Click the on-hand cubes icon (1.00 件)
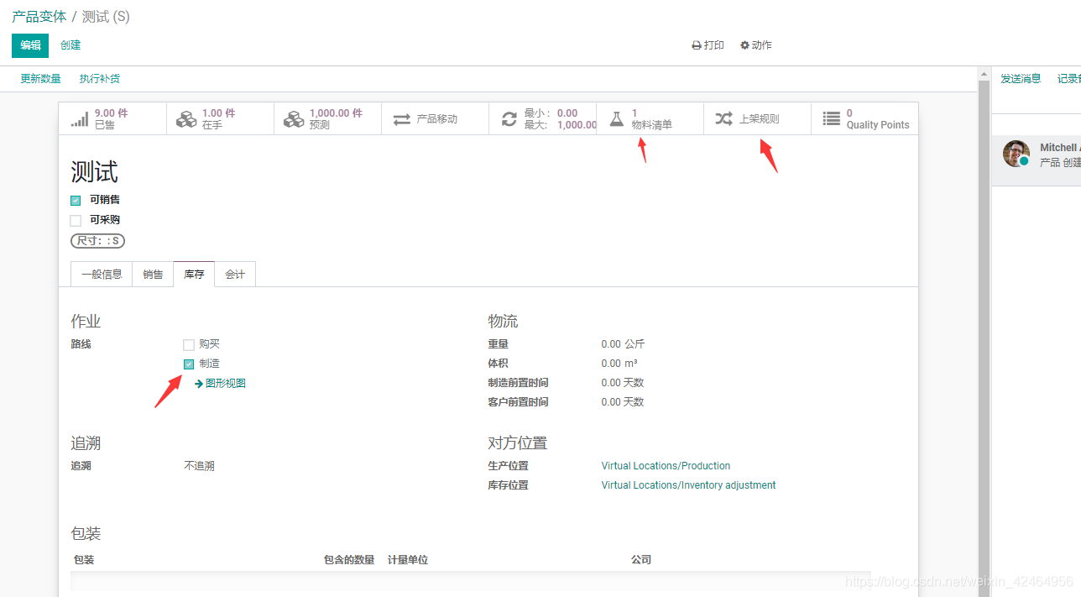The width and height of the screenshot is (1081, 597). pos(186,119)
